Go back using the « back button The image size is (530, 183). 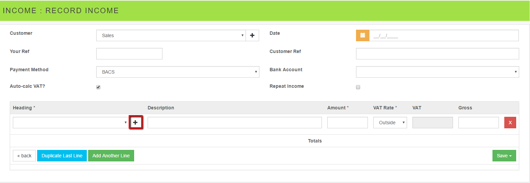coord(24,156)
